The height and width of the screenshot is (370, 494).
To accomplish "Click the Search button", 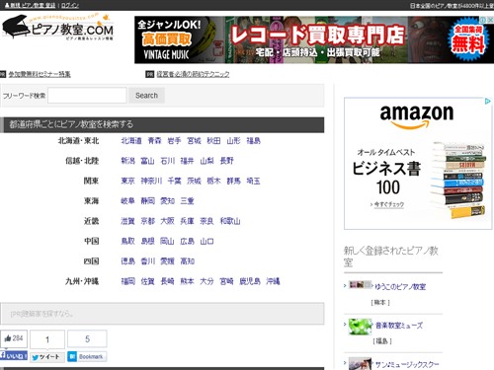I will click(146, 96).
